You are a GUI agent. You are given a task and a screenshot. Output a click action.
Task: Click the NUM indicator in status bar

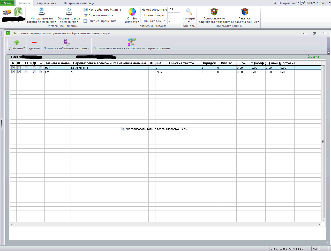(315, 249)
